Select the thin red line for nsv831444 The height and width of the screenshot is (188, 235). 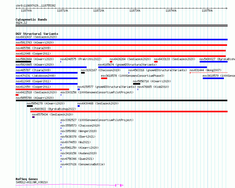(209, 73)
